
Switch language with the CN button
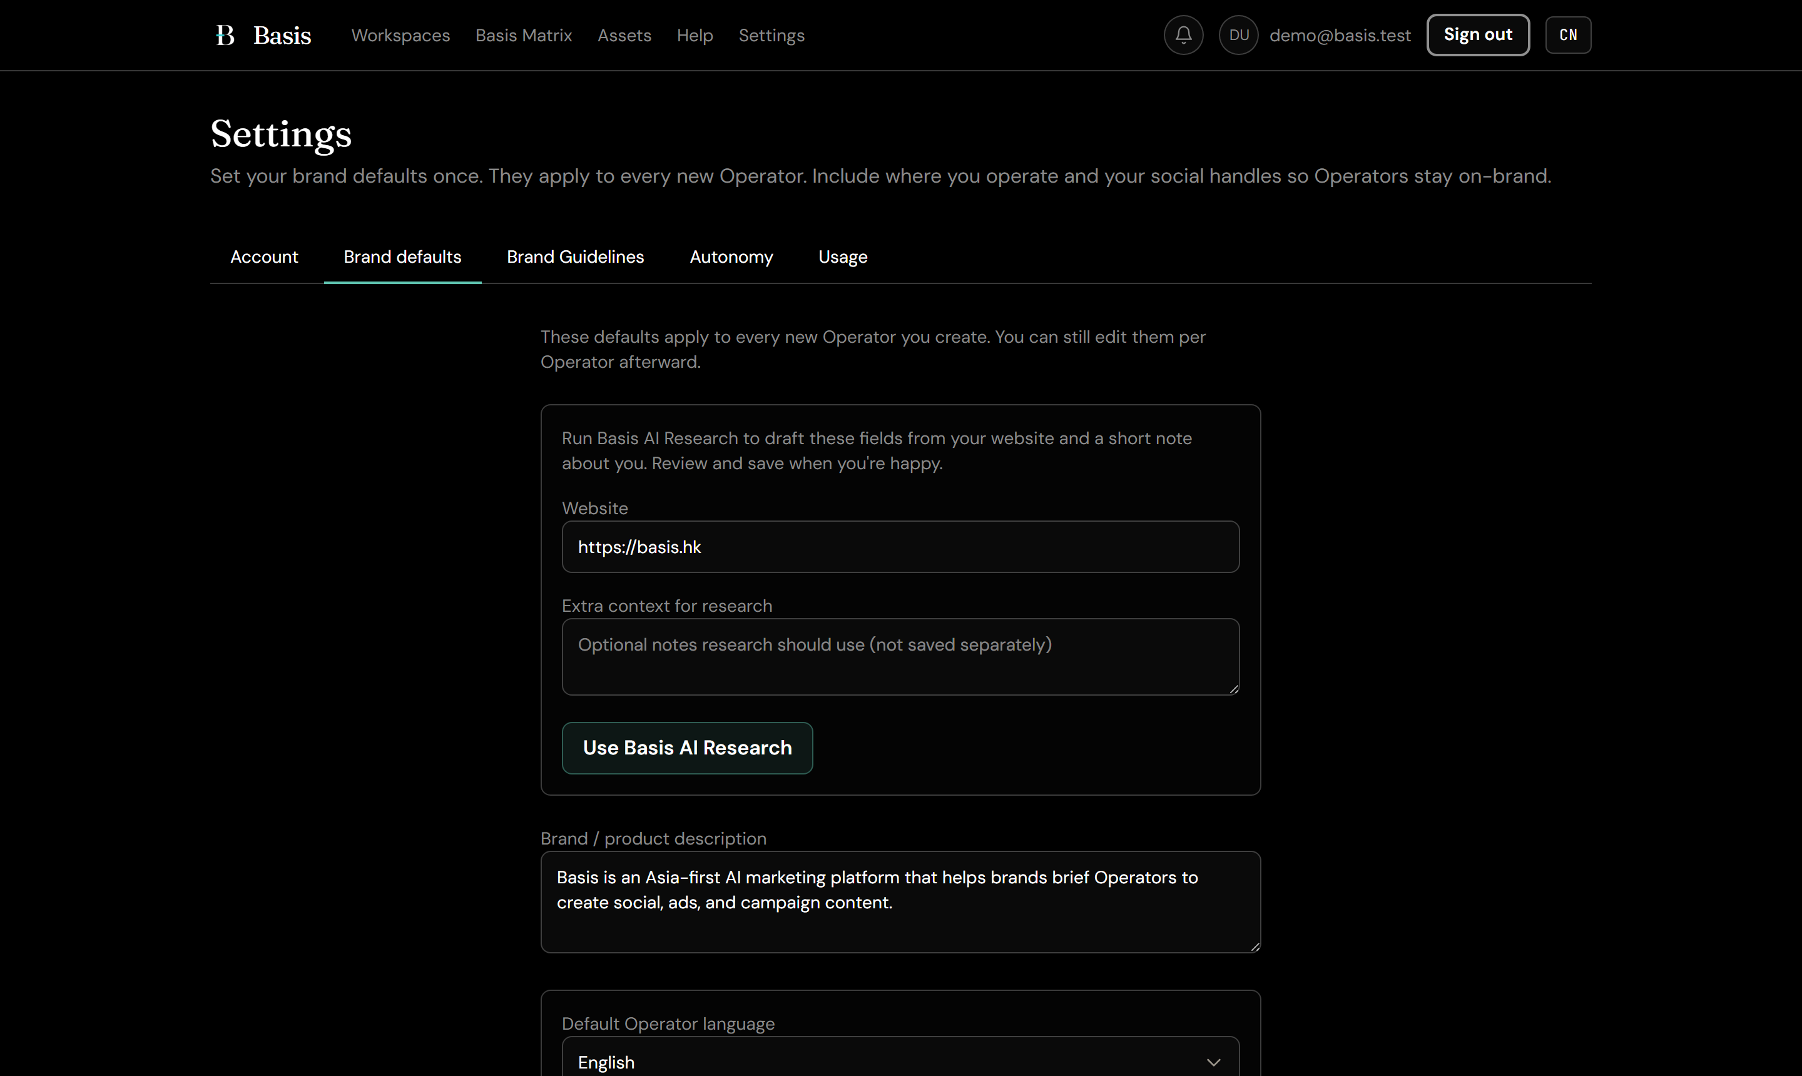click(x=1568, y=35)
